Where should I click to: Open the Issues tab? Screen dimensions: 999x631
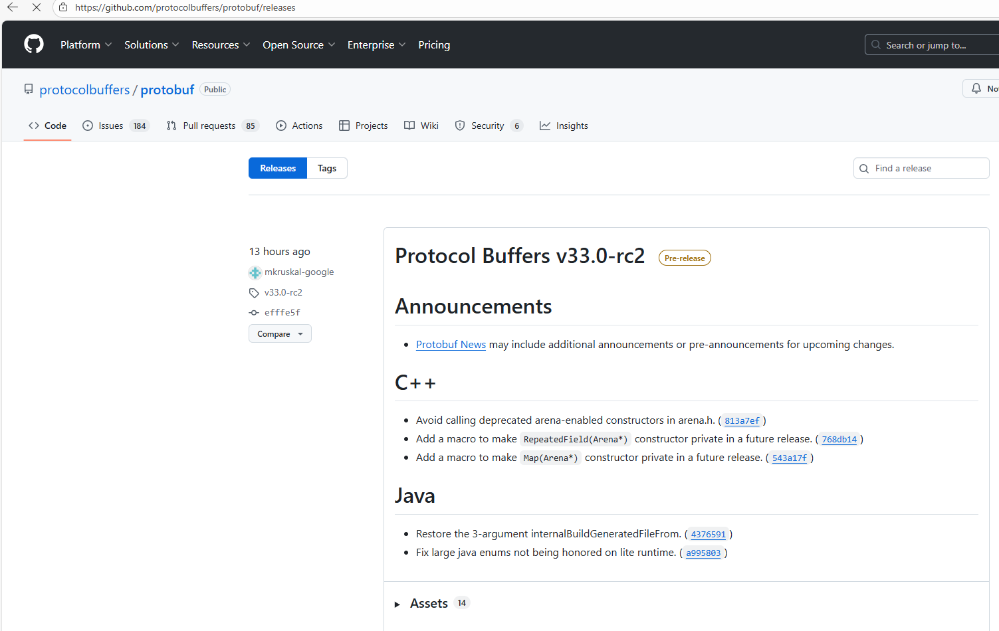[x=116, y=126]
